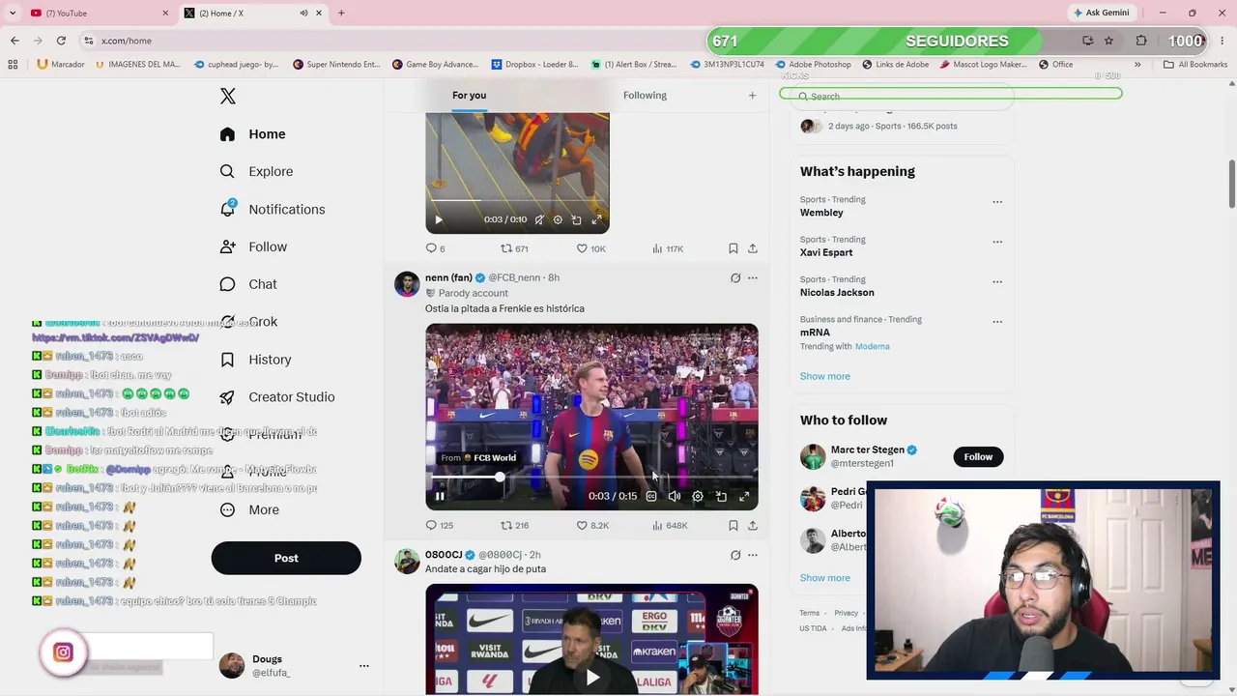Open the Moderna trending link
This screenshot has height=696, width=1237.
point(873,346)
